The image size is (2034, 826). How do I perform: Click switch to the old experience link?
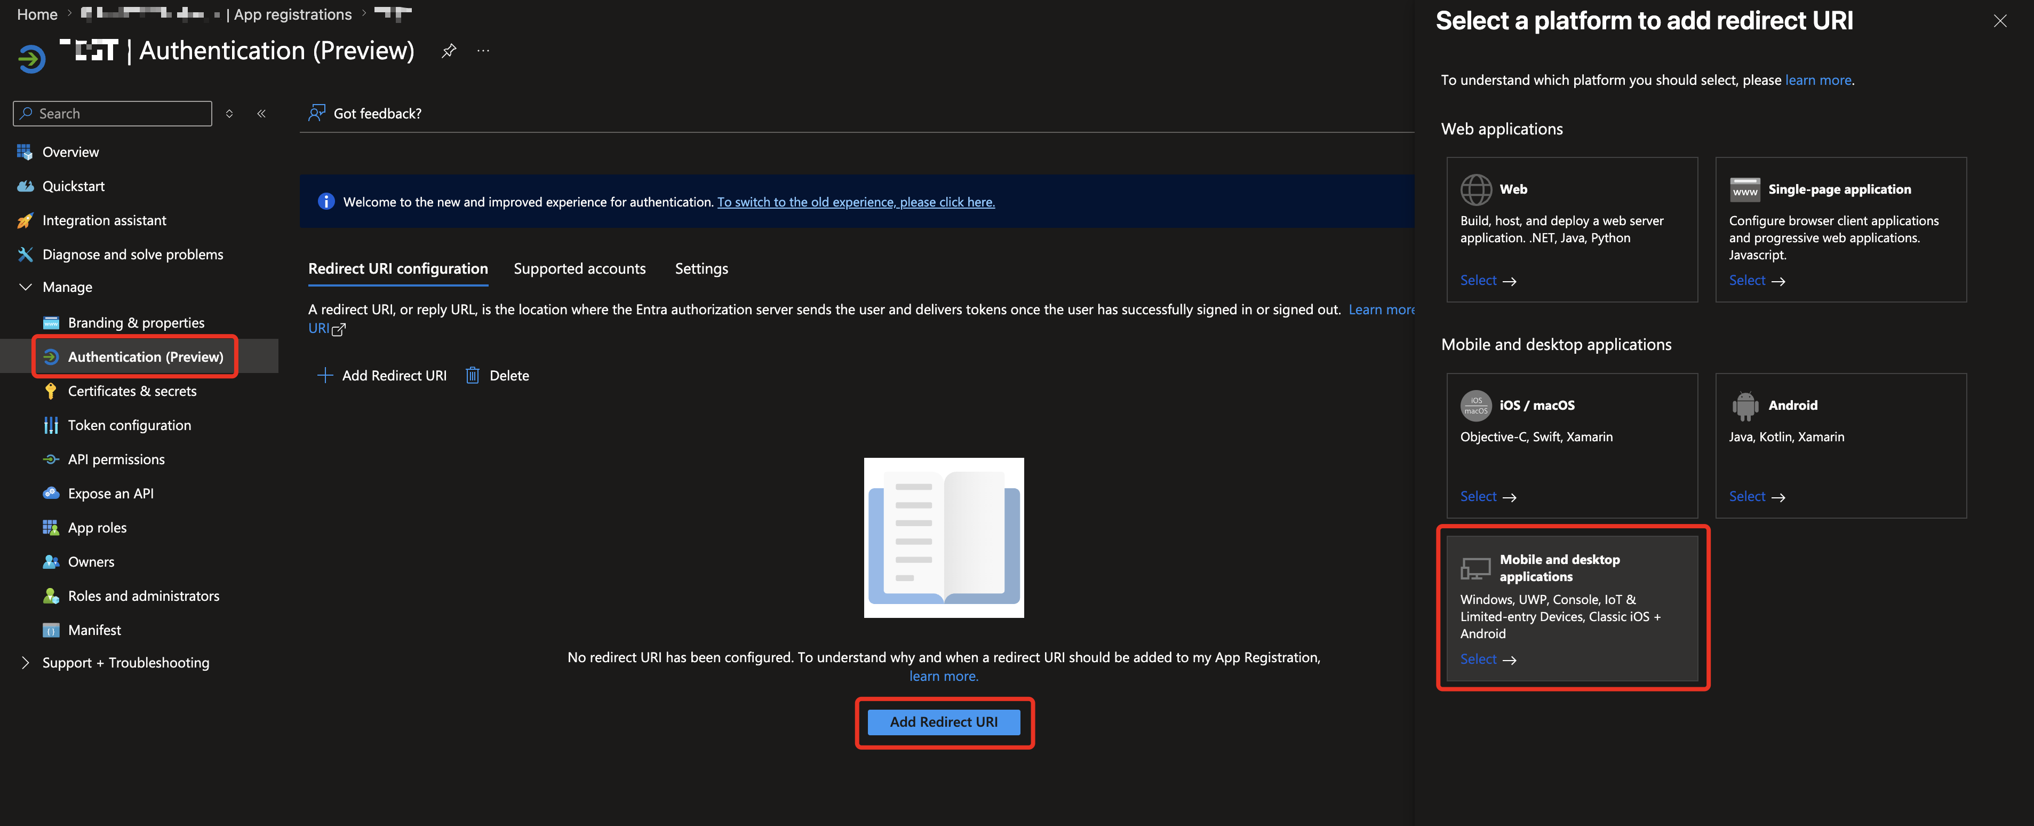point(856,201)
